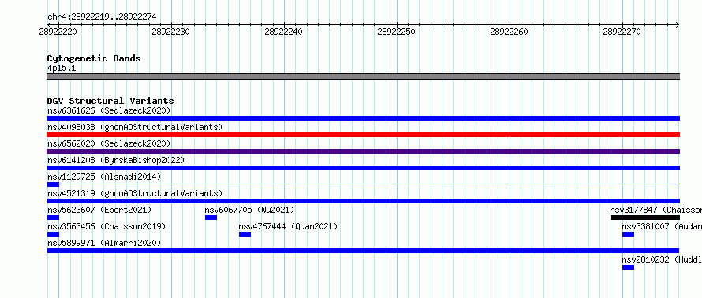Select the blue bar under nsv6361626
Screen dimensions: 702x298
(x=363, y=118)
